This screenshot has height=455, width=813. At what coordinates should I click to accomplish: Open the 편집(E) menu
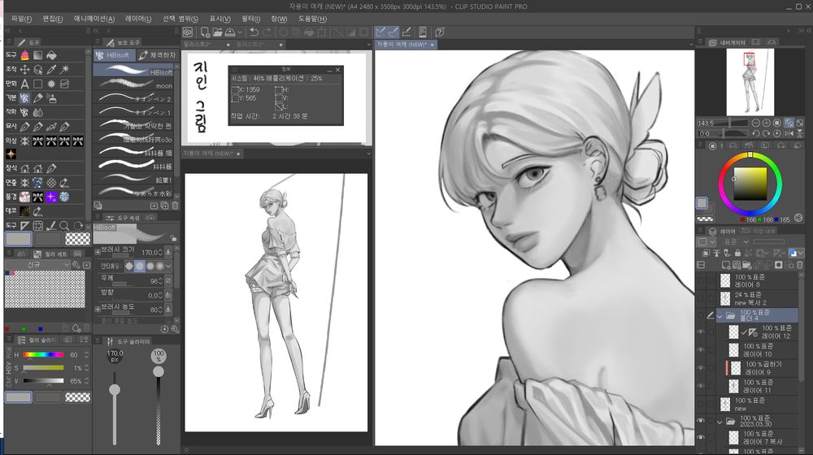pyautogui.click(x=52, y=19)
